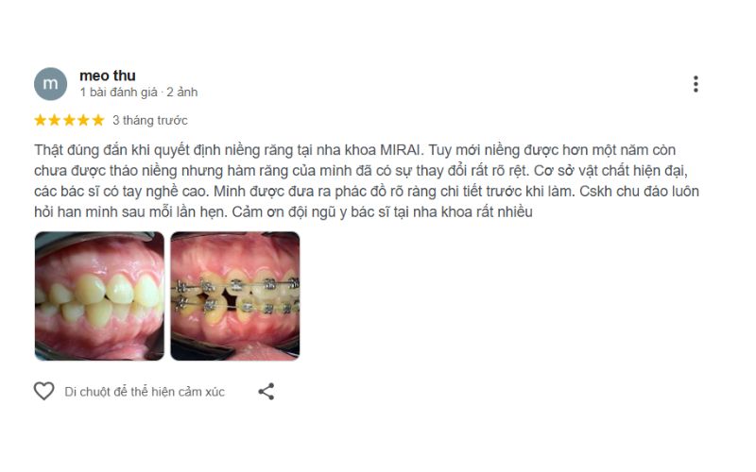Click the last review line "hỏi han mình"
Image resolution: width=756 pixels, height=472 pixels.
(x=283, y=211)
